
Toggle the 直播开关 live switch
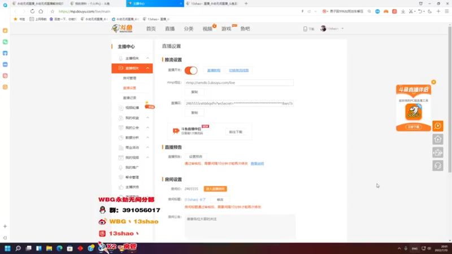click(191, 70)
